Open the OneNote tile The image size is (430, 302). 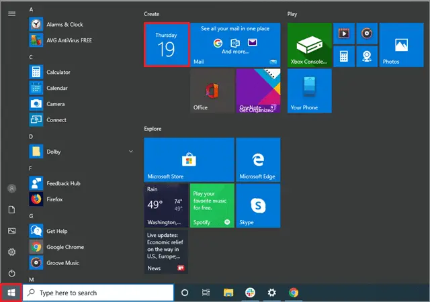[x=258, y=91]
